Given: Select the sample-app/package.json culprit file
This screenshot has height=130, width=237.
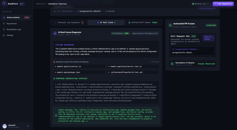Looking at the screenshot, I should click(x=79, y=72).
